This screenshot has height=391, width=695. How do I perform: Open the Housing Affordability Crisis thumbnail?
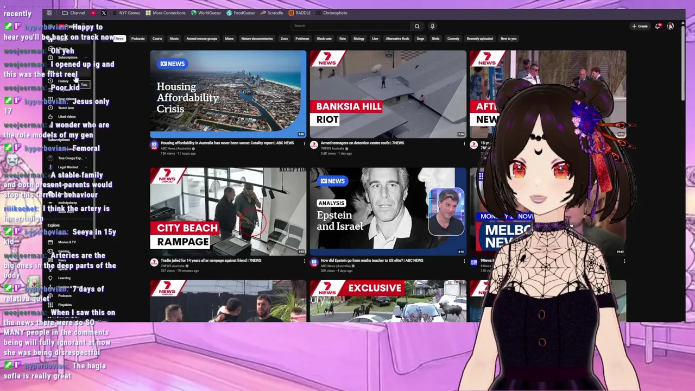[x=228, y=94]
